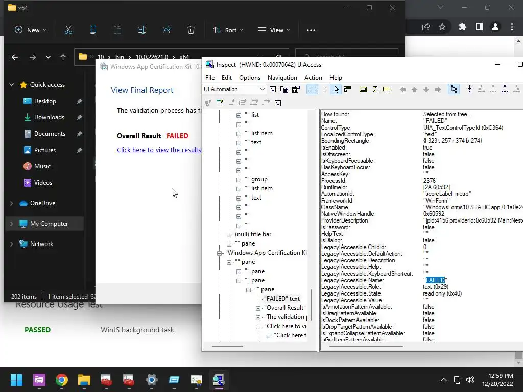Expand 'The validation' tree node

[x=258, y=317]
